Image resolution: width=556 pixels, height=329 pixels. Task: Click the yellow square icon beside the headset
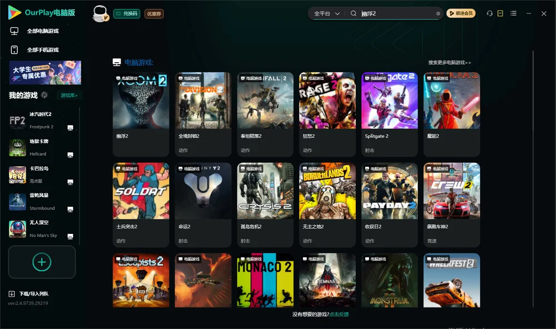[500, 13]
